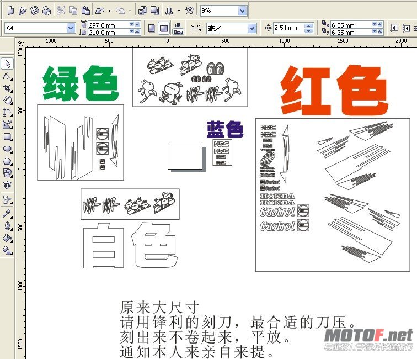
Task: Select the green 绿色 text object
Action: click(81, 83)
